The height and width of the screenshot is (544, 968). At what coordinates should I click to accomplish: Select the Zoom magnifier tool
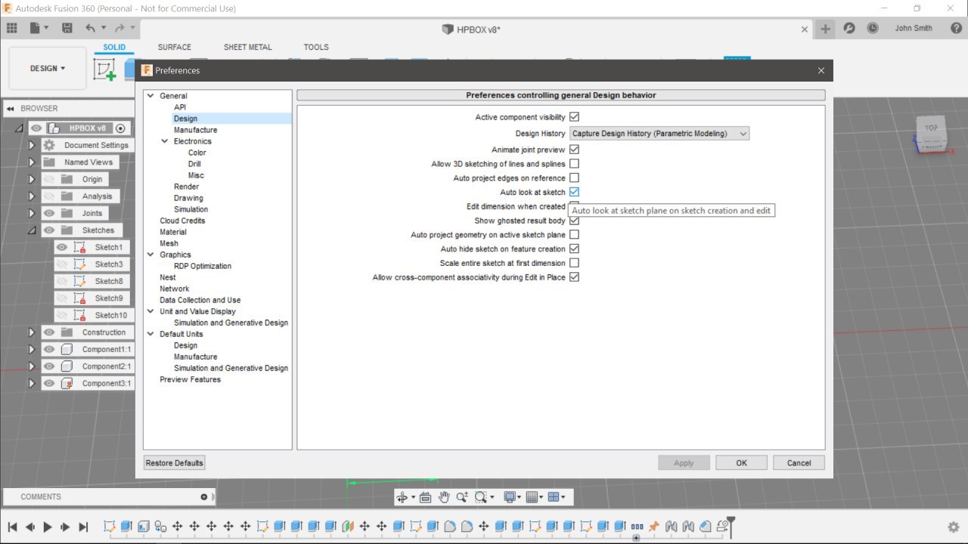[462, 497]
